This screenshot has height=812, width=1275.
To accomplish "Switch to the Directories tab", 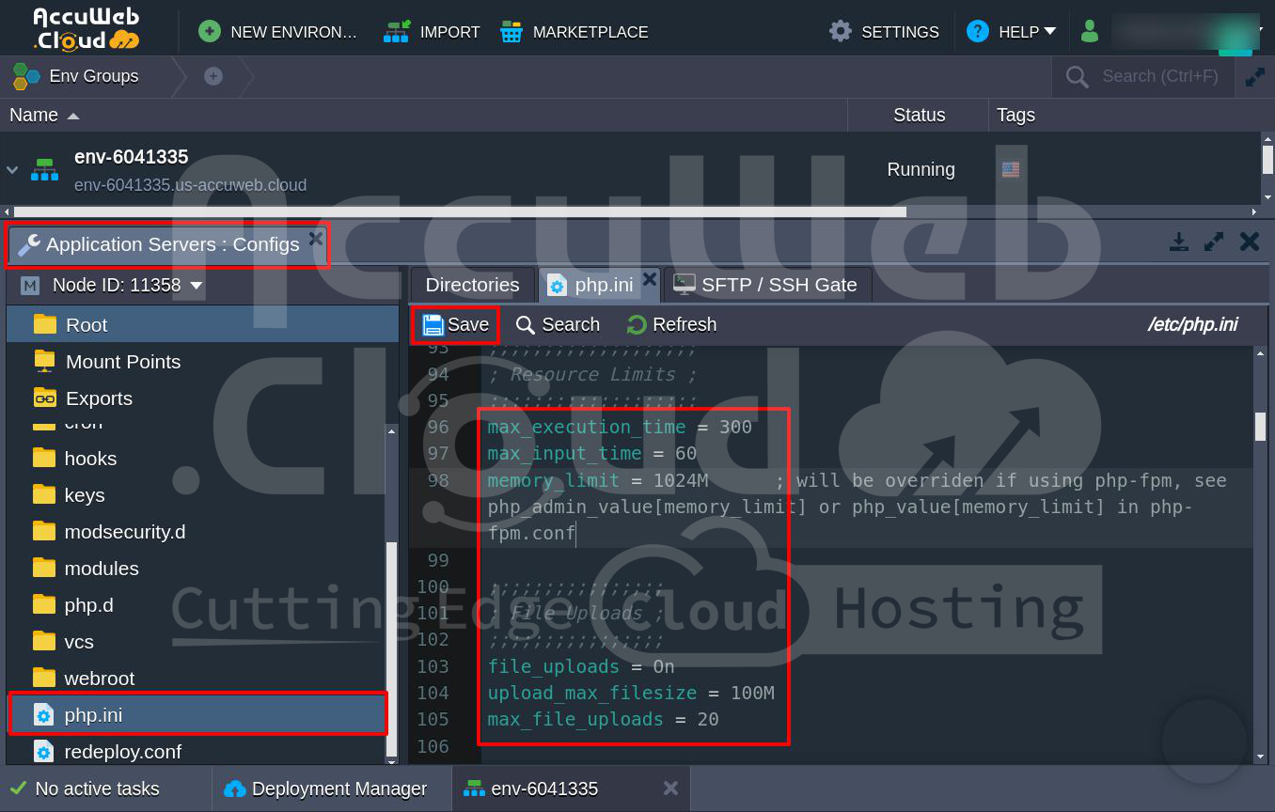I will click(x=472, y=285).
